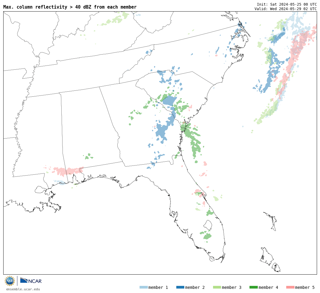Click the member 3 light green swatch
This screenshot has height=293, width=320.
(x=217, y=287)
